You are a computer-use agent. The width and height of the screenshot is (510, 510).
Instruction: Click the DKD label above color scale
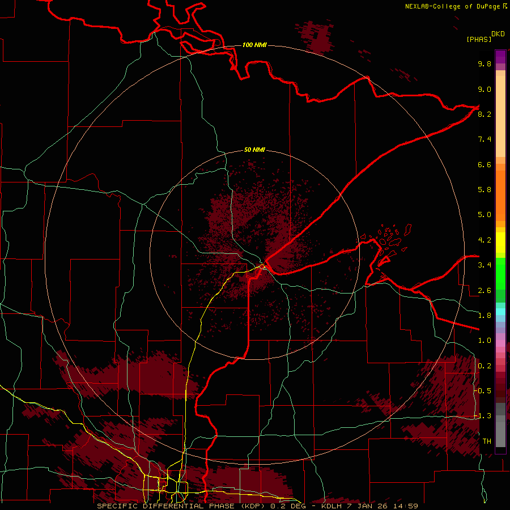pyautogui.click(x=498, y=34)
